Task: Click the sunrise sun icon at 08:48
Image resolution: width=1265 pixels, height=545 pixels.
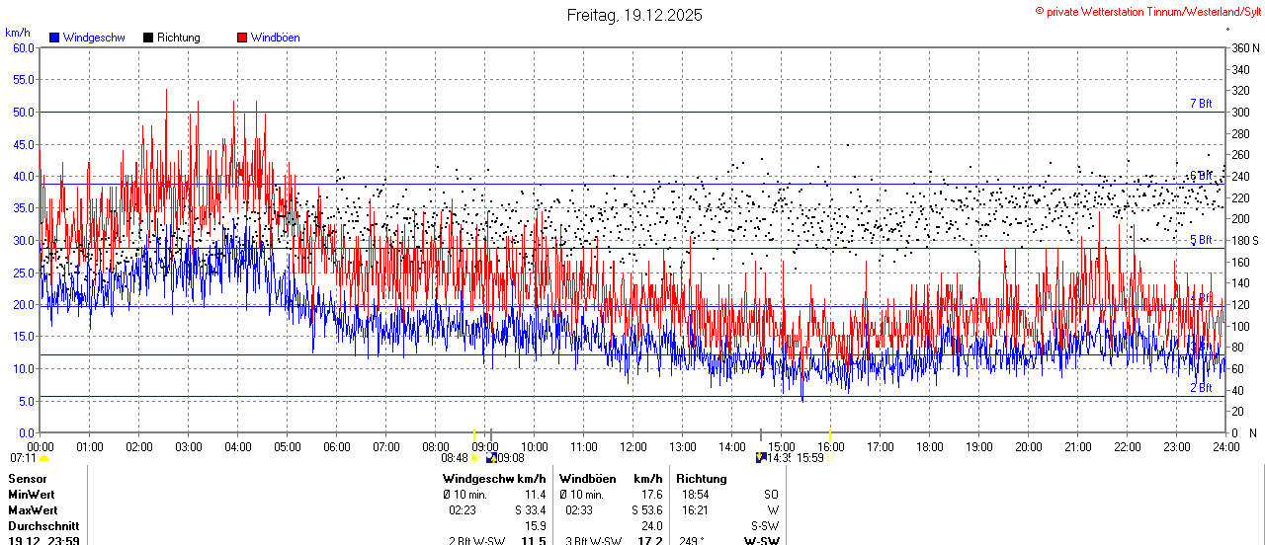Action: (474, 458)
